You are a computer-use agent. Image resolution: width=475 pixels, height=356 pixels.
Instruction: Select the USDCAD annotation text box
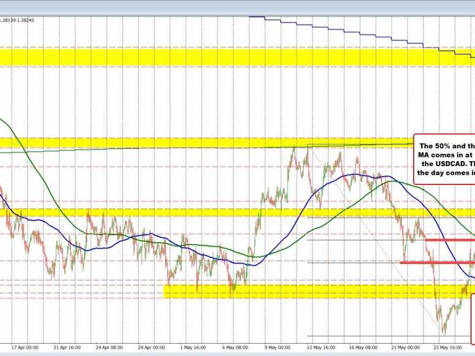point(444,159)
